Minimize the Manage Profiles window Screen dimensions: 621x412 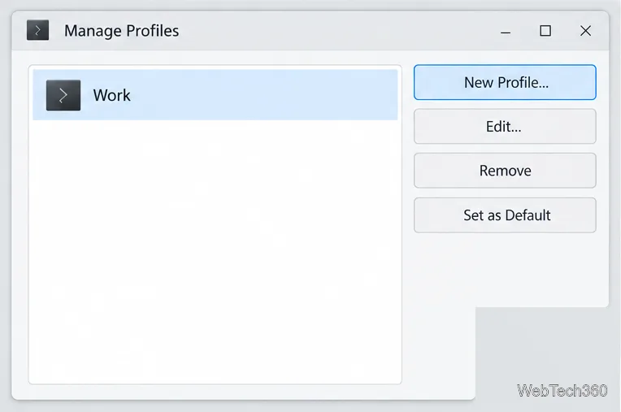pos(506,31)
